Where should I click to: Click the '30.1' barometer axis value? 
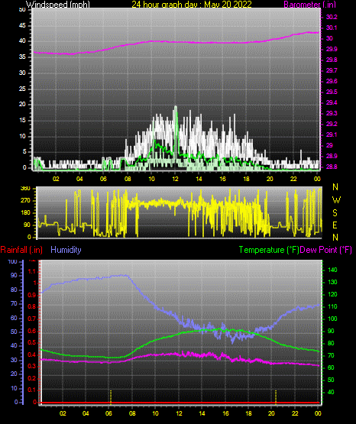(332, 28)
